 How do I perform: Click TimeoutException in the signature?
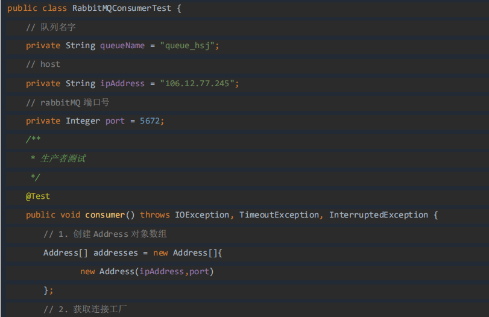click(x=279, y=215)
